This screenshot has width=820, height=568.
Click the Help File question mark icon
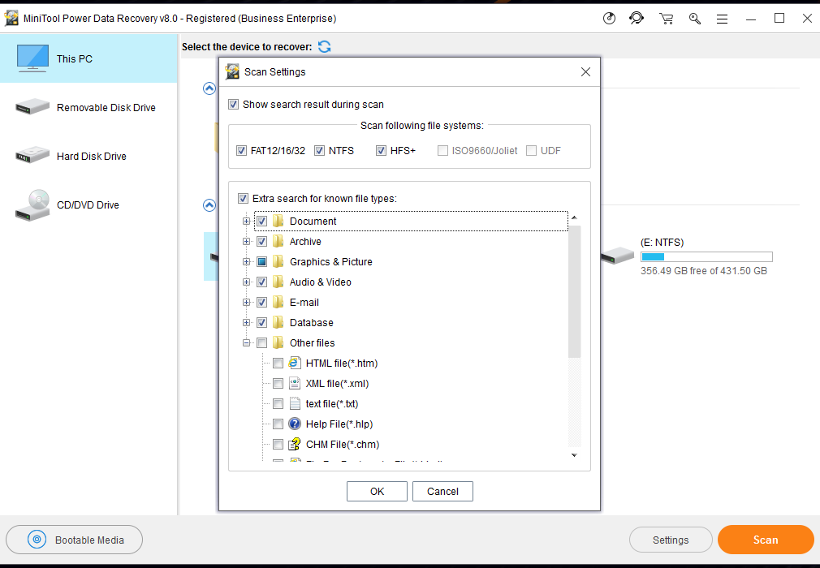click(295, 424)
